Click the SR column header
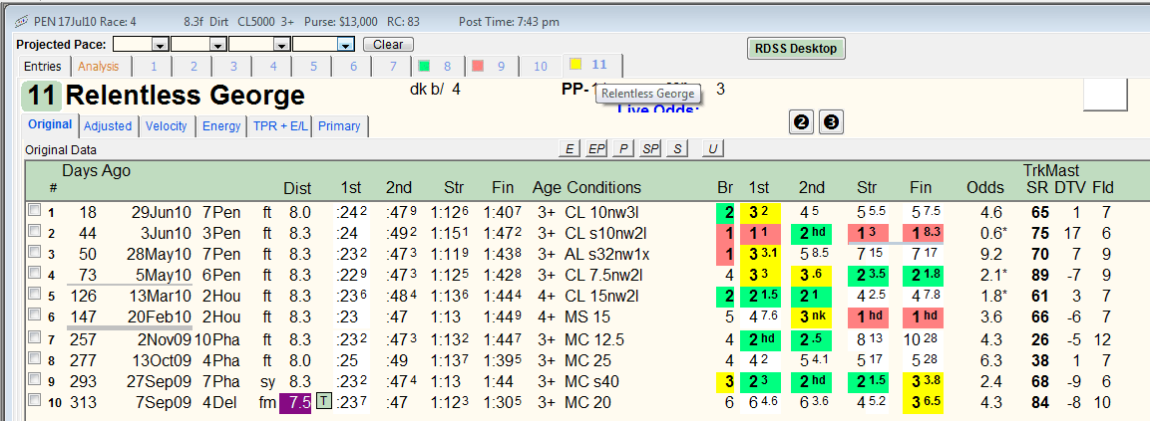This screenshot has height=421, width=1150. [x=1035, y=187]
